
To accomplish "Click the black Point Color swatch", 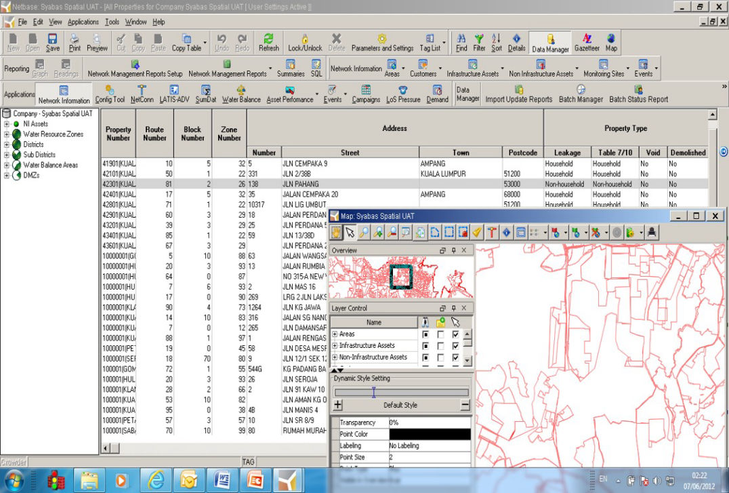I will [430, 434].
